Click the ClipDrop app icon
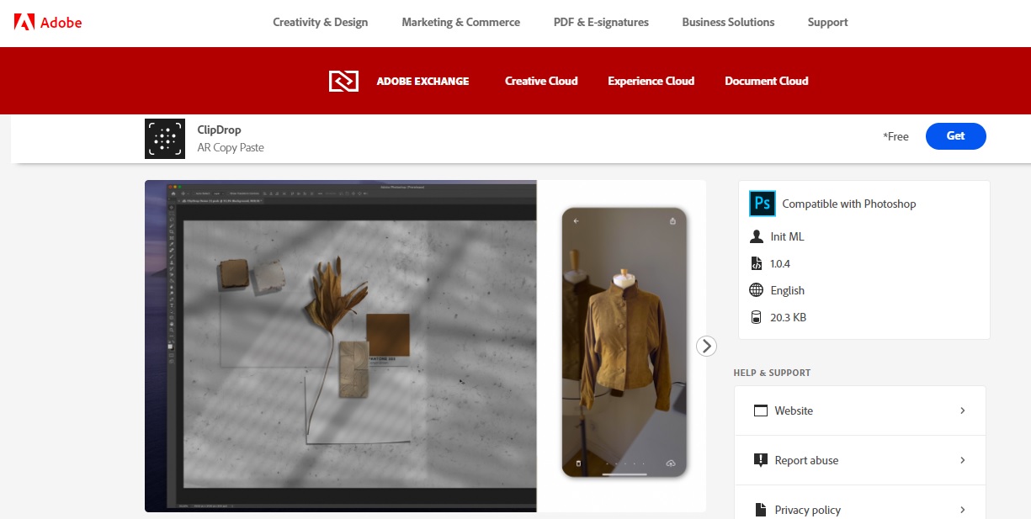Screen dimensions: 1031x519 coord(165,139)
